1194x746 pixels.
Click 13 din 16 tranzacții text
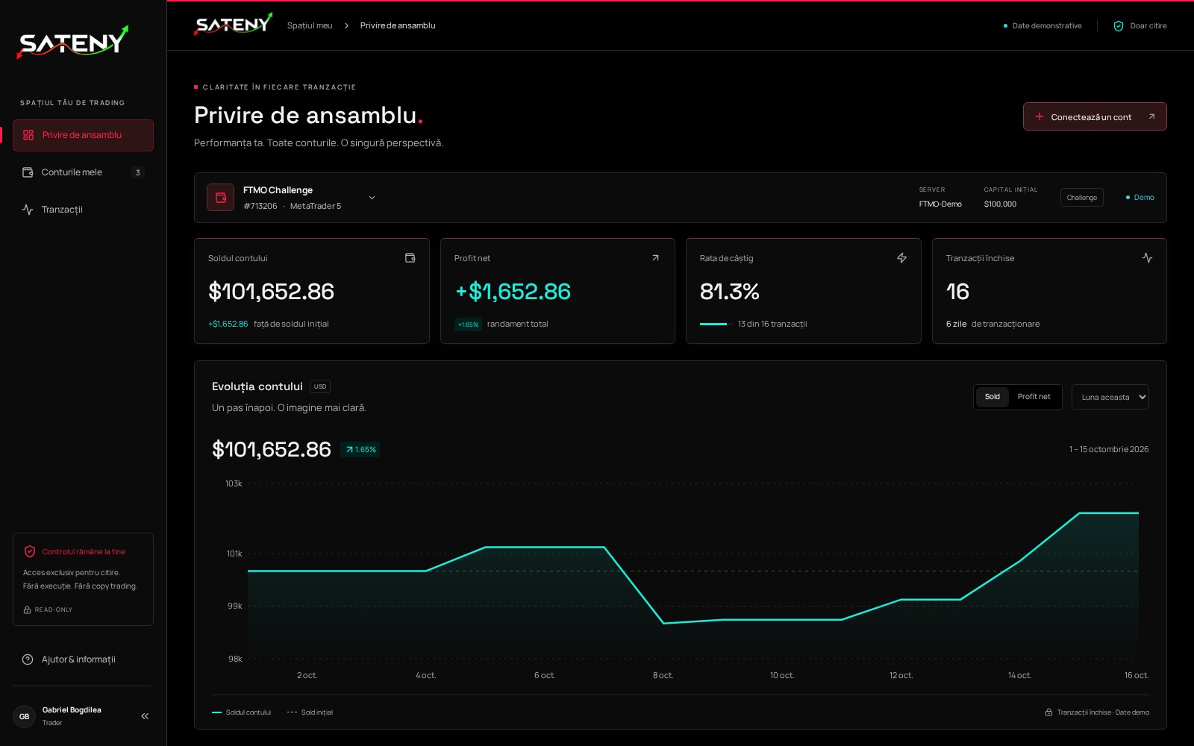772,324
